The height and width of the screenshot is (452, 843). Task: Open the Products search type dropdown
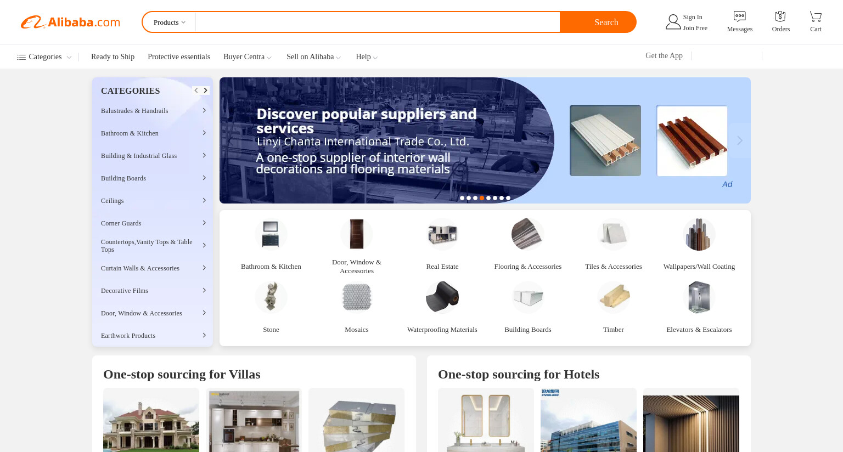[x=169, y=22]
